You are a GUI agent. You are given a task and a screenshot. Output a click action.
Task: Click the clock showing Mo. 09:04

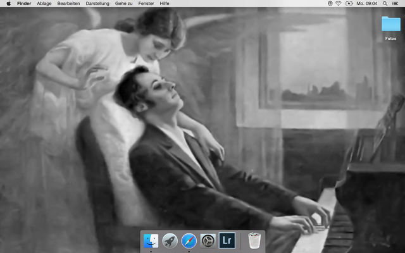(x=367, y=3)
